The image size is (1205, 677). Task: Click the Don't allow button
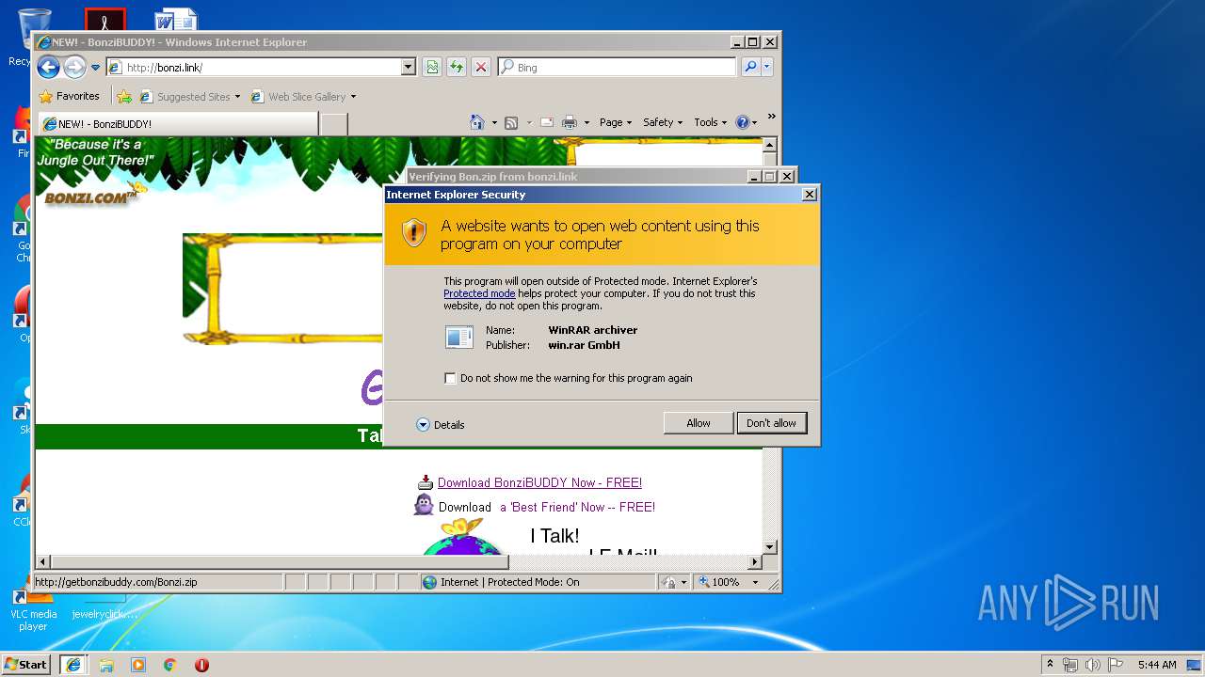click(771, 423)
